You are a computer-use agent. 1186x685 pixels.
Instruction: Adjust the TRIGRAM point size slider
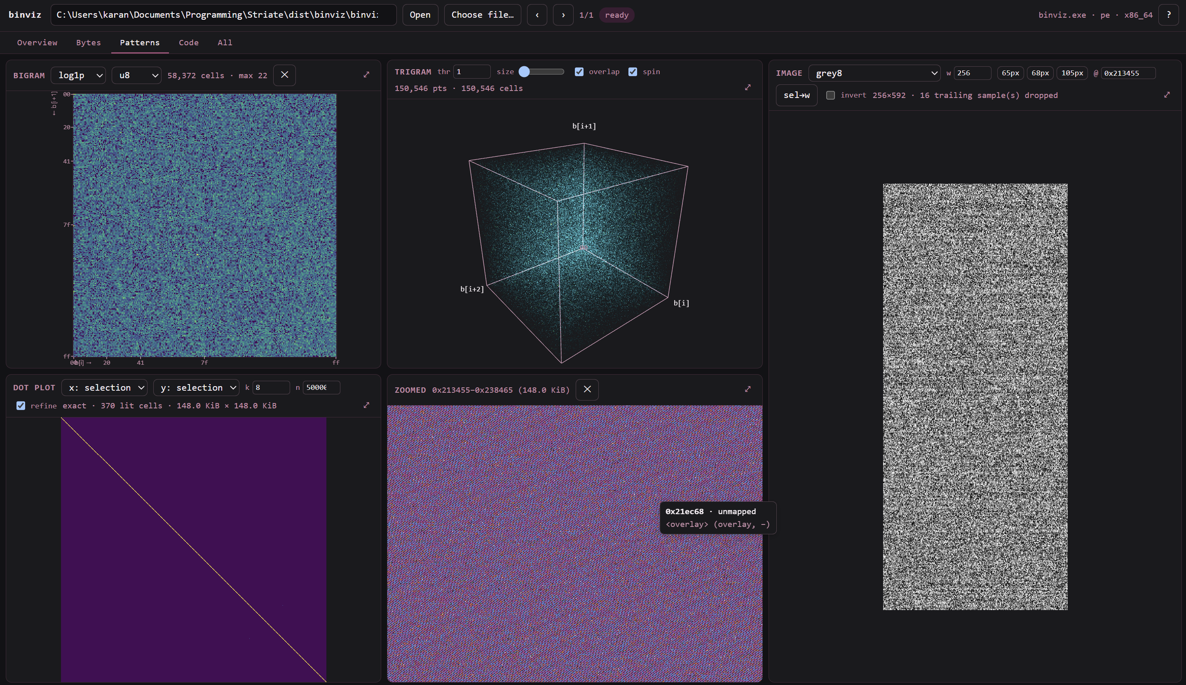(x=541, y=72)
